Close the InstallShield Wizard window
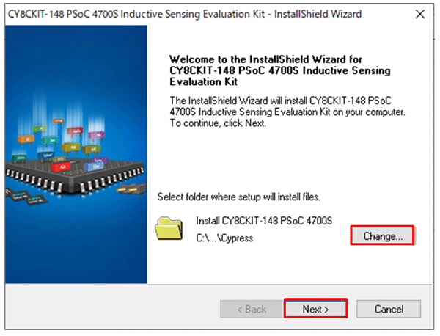The image size is (440, 336). (x=420, y=14)
